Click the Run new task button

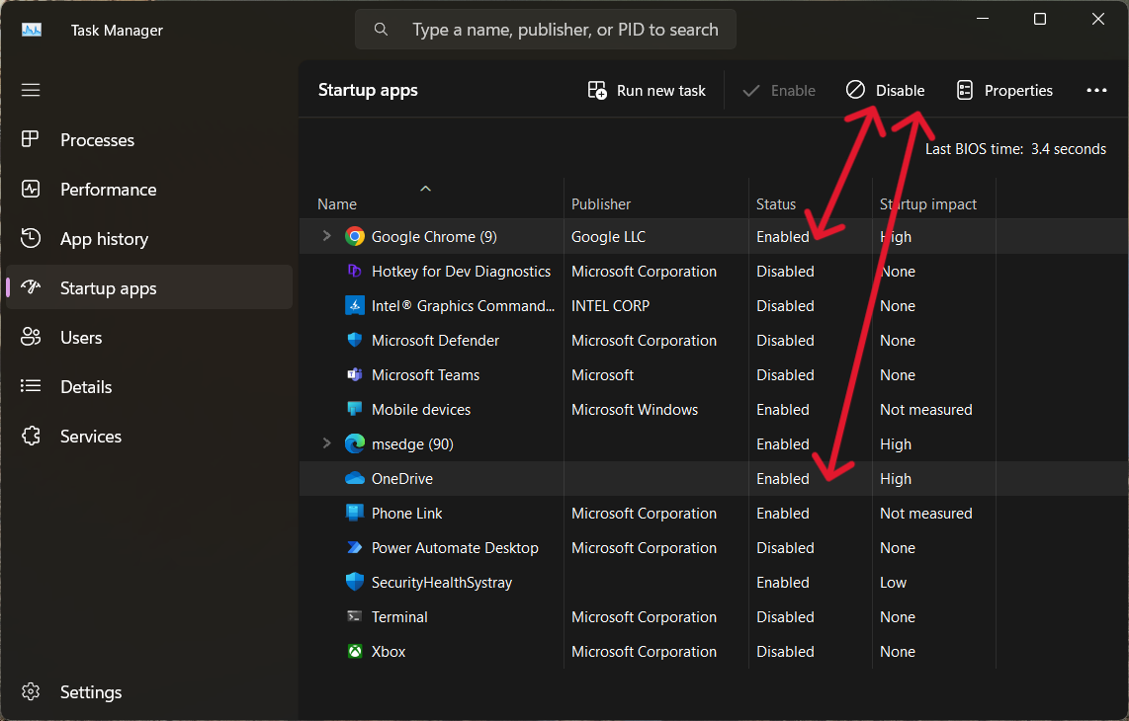pos(647,91)
